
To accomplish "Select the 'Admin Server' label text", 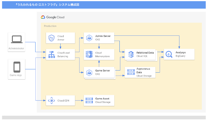I will pyautogui.click(x=103, y=36).
